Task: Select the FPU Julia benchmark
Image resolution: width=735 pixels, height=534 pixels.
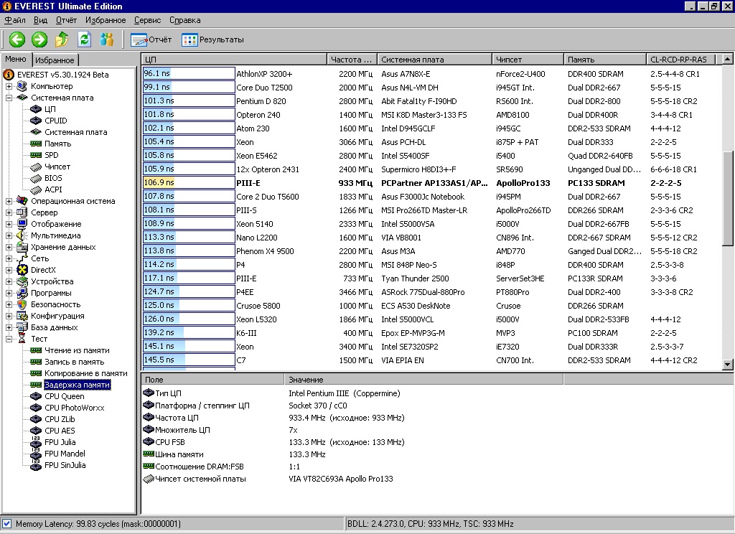Action: click(60, 442)
